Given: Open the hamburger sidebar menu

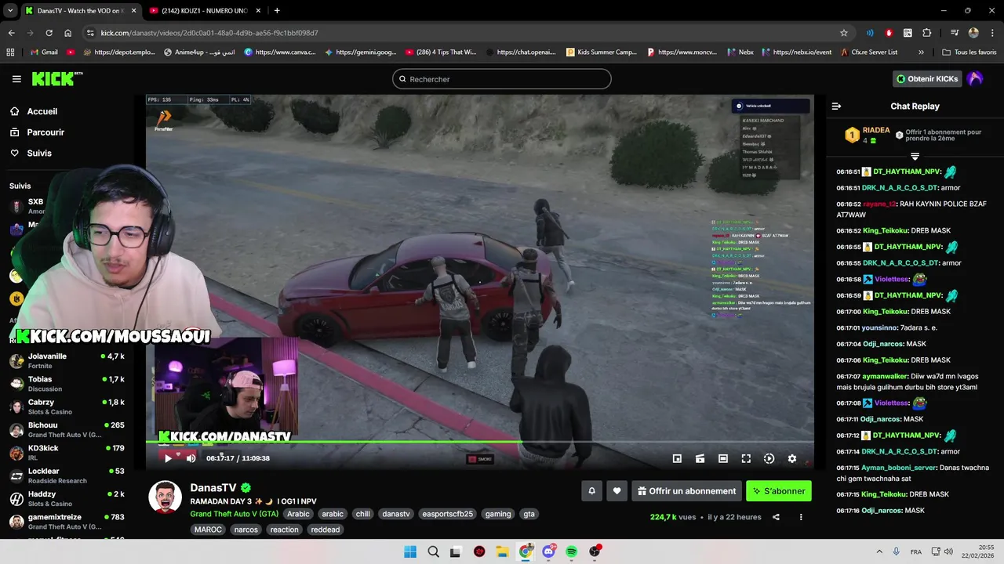Looking at the screenshot, I should 16,79.
